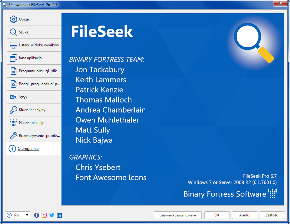Go to Inna aplikacja section
This screenshot has height=224, width=290.
(x=34, y=58)
